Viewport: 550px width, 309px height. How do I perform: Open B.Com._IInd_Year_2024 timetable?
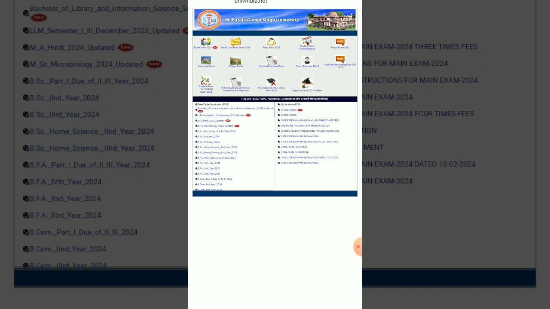(210, 185)
